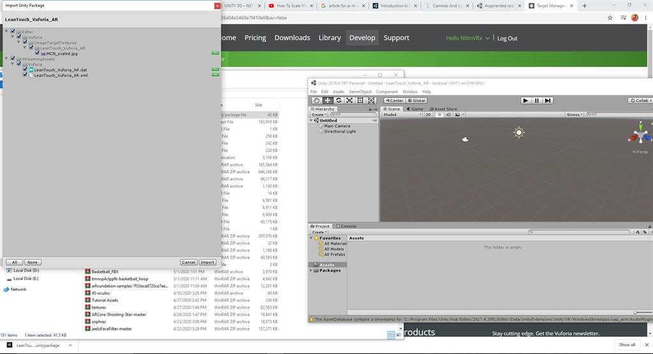653x354 pixels.
Task: Click the Directional Light sun gizmo in scene
Action: (519, 133)
